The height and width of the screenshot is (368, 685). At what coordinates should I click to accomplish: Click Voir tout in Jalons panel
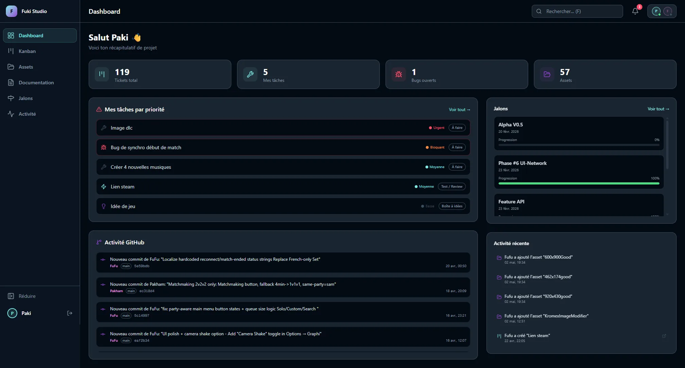(x=658, y=109)
